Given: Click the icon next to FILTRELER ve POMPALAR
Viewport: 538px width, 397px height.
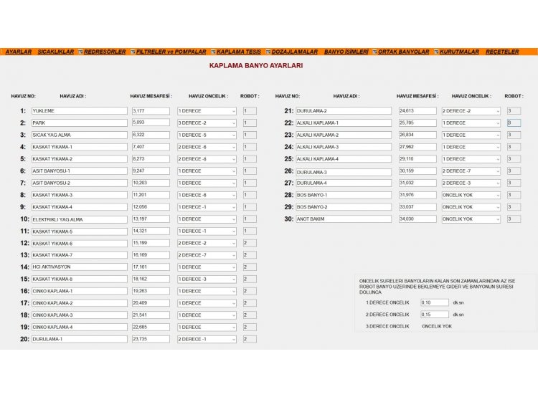Looking at the screenshot, I should click(x=133, y=52).
